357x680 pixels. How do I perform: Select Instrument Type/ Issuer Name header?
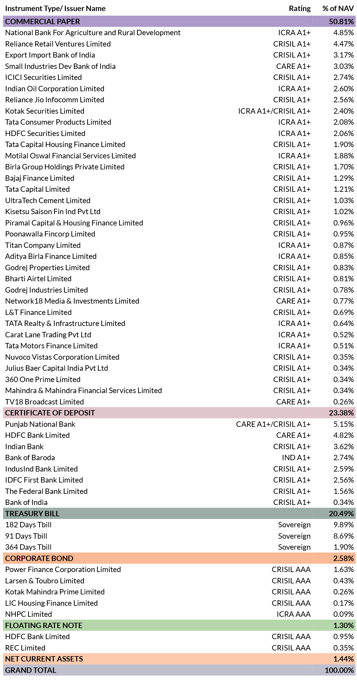click(55, 8)
